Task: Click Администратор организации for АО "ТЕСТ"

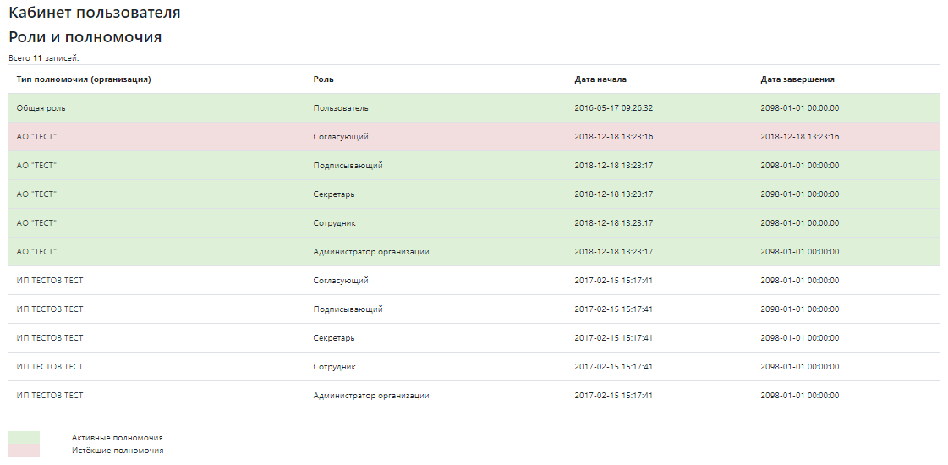Action: (x=370, y=252)
